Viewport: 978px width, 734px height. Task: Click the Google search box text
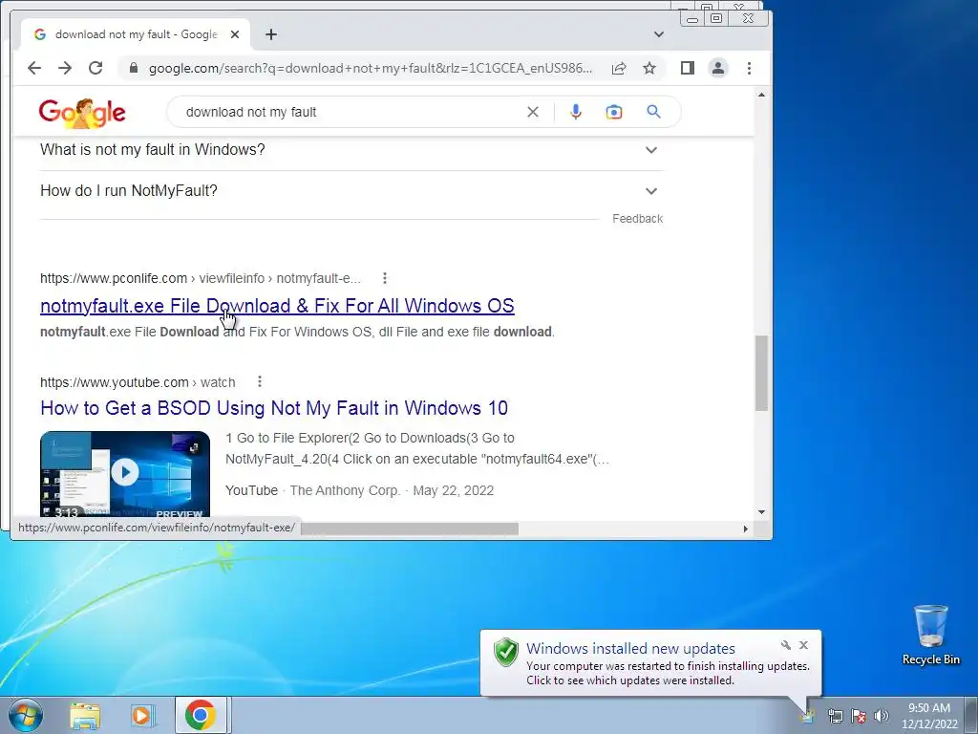tap(251, 113)
